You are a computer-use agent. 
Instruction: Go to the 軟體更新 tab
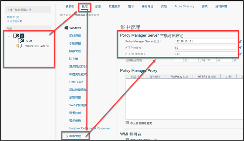click(x=114, y=6)
